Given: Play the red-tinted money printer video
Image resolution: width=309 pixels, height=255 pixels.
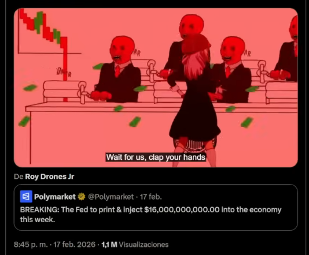Looking at the screenshot, I should click(156, 88).
